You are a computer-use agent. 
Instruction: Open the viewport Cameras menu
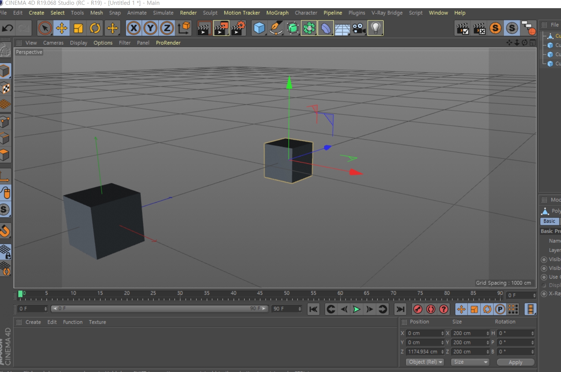(53, 43)
